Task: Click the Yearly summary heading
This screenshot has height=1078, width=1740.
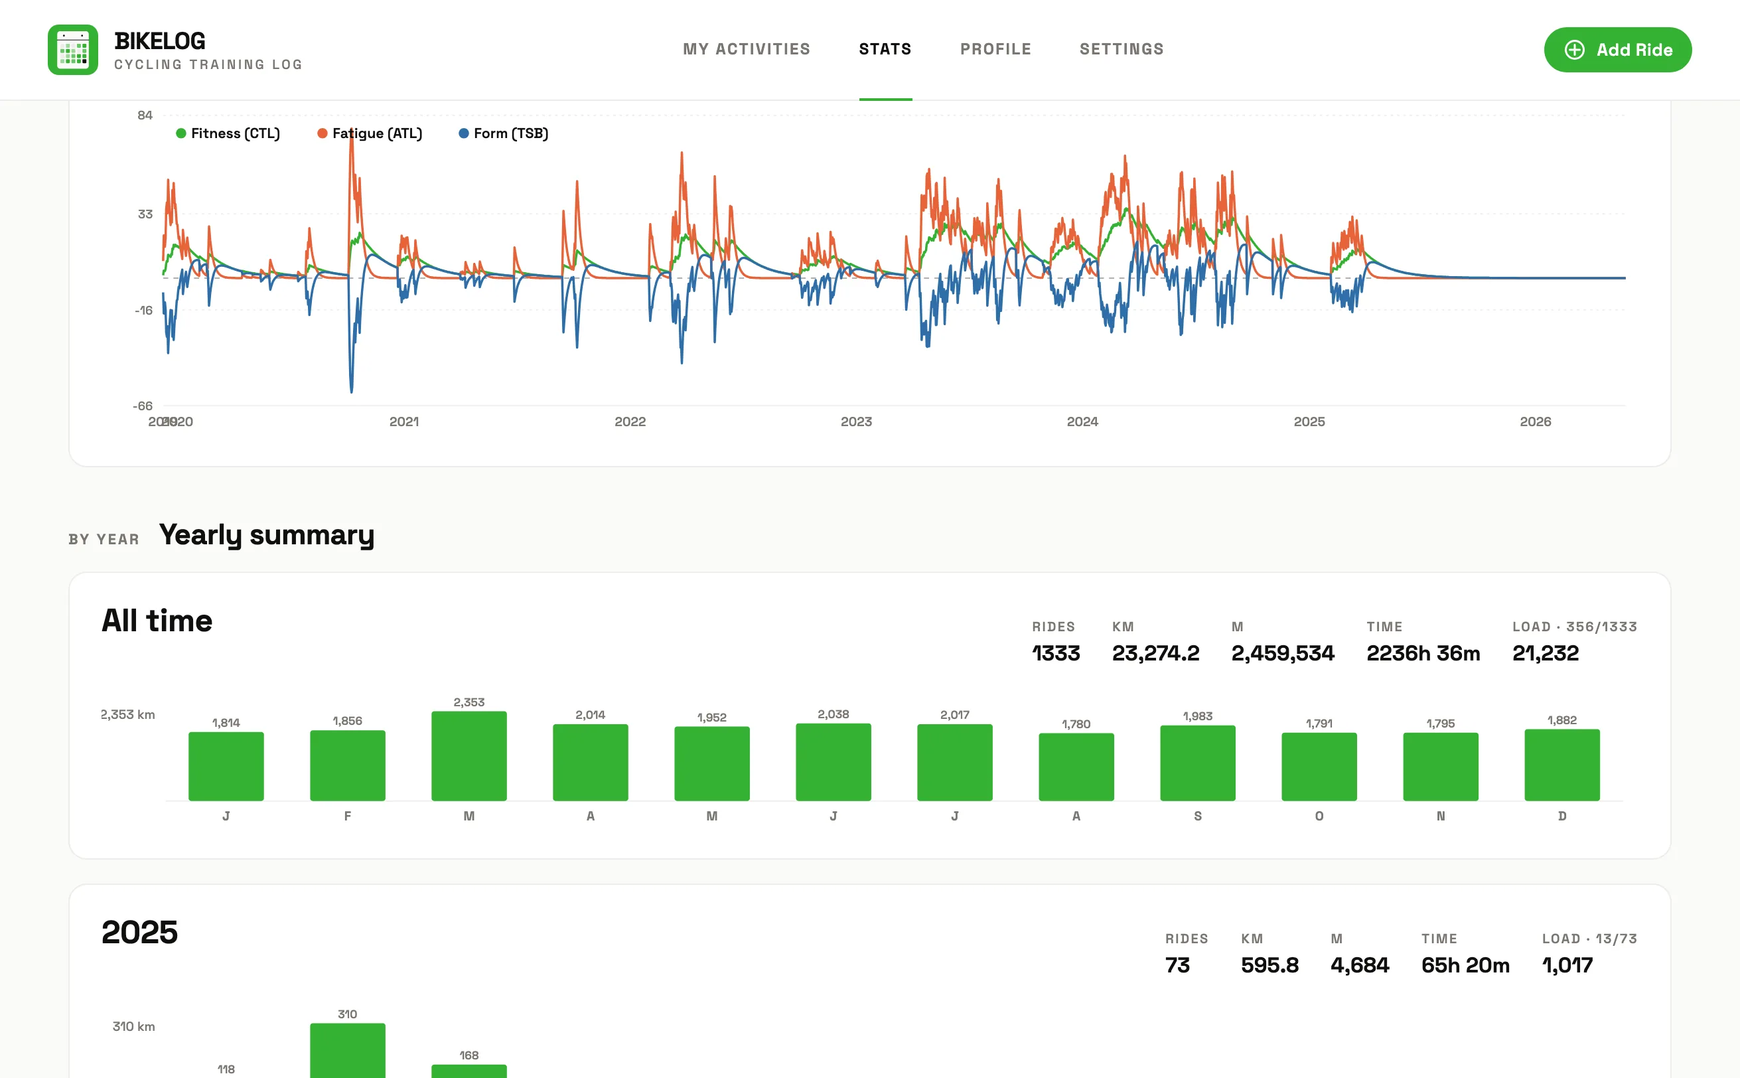Action: 267,536
